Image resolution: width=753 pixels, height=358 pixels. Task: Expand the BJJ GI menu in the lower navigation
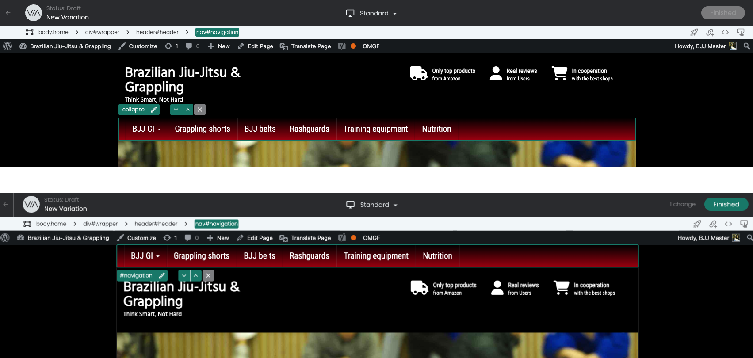click(x=145, y=256)
